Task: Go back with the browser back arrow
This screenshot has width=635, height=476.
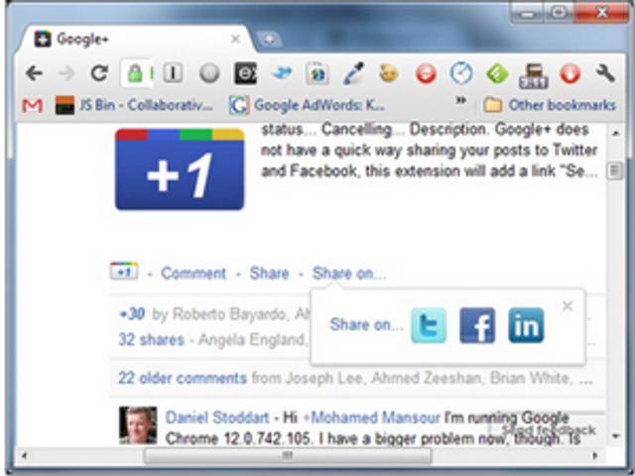Action: [x=34, y=73]
